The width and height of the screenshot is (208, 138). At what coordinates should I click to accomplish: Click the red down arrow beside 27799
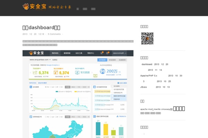pos(64,77)
